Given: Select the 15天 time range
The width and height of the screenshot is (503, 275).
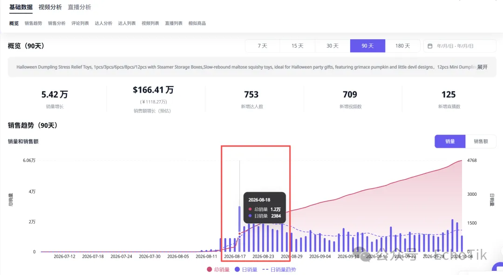Looking at the screenshot, I should 297,46.
